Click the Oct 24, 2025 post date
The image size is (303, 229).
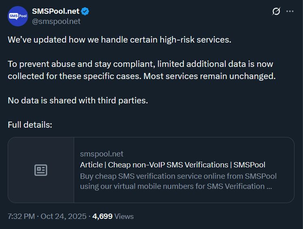[x=62, y=216]
